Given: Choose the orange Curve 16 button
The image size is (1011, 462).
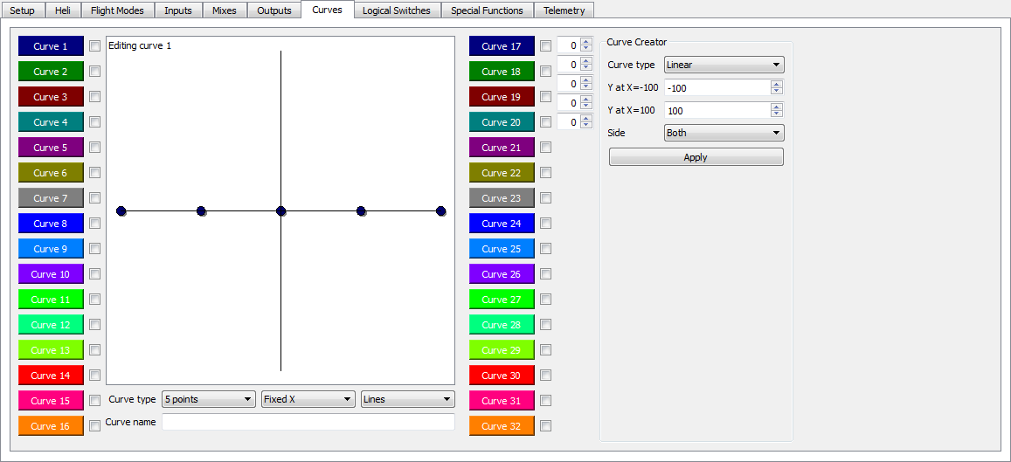Looking at the screenshot, I should (x=51, y=426).
